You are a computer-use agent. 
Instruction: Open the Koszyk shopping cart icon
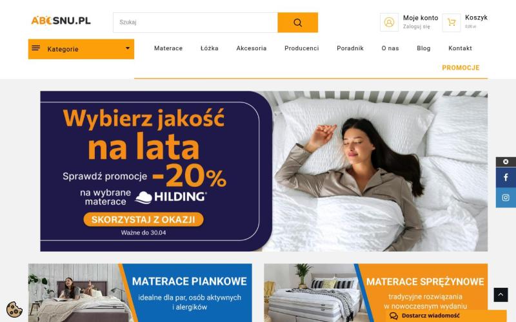[x=451, y=23]
